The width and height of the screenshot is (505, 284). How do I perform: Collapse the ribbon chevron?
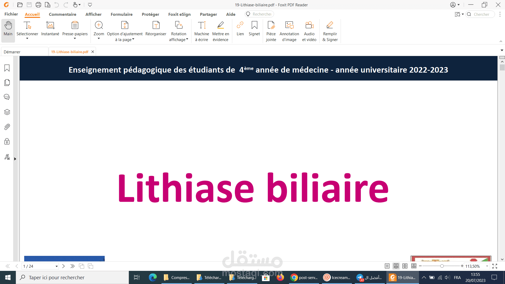point(501,41)
